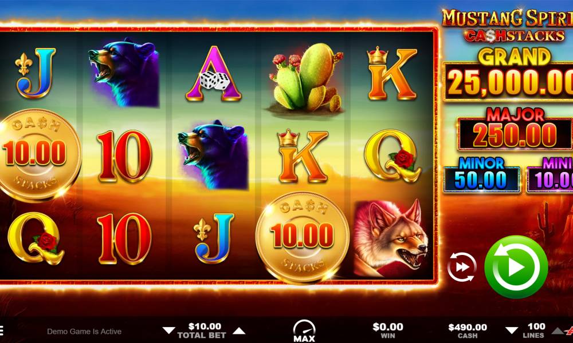The height and width of the screenshot is (343, 573).
Task: View the Minor 50.00 jackpot panel
Action: (482, 174)
